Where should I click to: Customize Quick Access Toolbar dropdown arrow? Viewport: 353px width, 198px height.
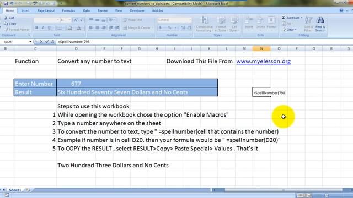(x=61, y=4)
